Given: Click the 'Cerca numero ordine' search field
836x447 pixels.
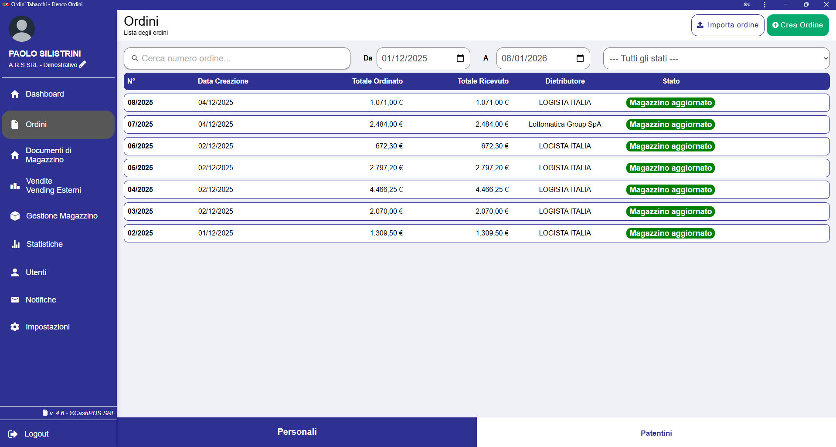Looking at the screenshot, I should (x=237, y=58).
